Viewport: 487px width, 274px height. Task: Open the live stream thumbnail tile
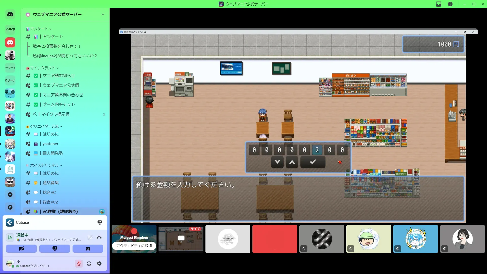181,239
